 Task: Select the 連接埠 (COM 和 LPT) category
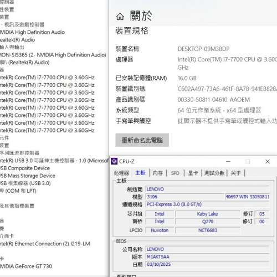pos(18,191)
